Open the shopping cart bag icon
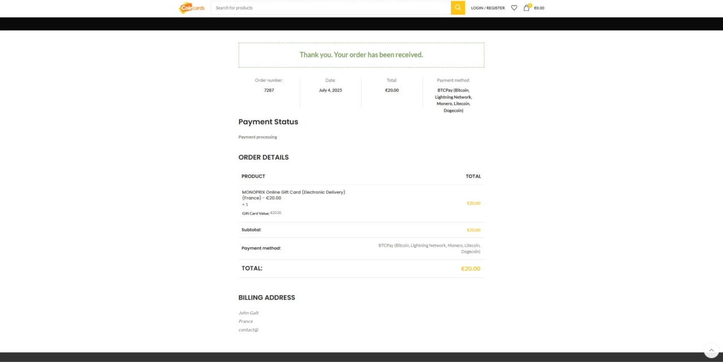This screenshot has width=723, height=362. click(x=526, y=8)
